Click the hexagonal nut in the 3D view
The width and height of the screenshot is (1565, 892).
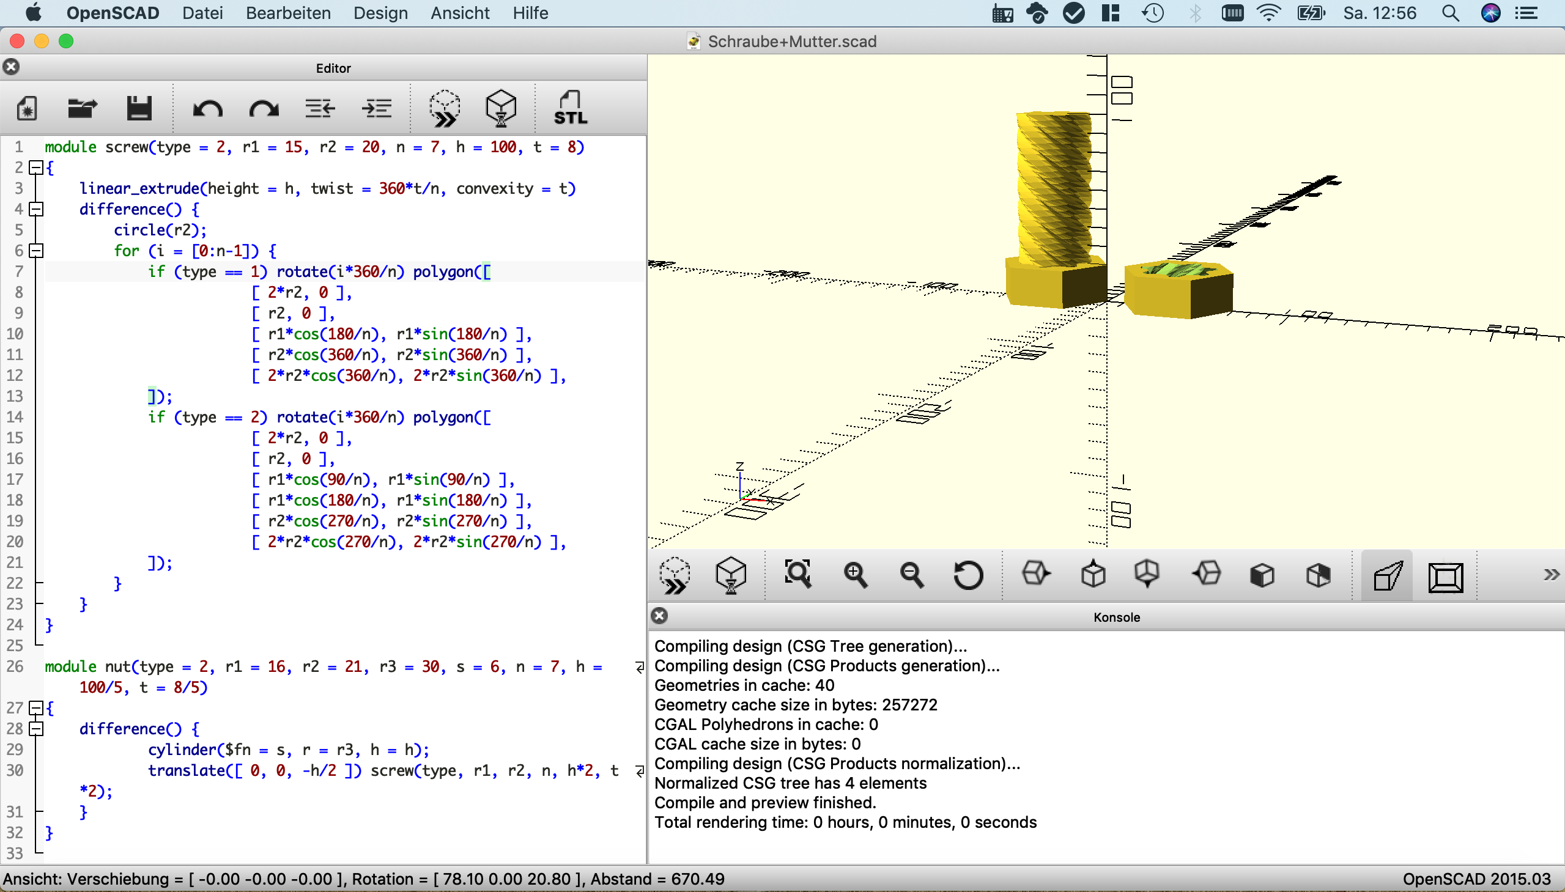[1178, 289]
